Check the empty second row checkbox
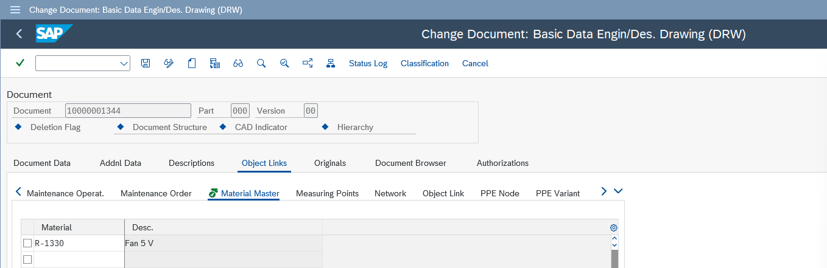The width and height of the screenshot is (827, 268). click(x=27, y=259)
